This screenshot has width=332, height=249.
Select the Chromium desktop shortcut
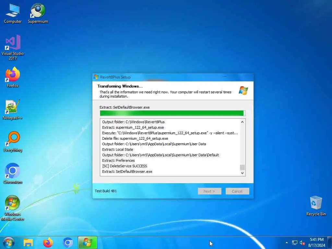pyautogui.click(x=13, y=174)
